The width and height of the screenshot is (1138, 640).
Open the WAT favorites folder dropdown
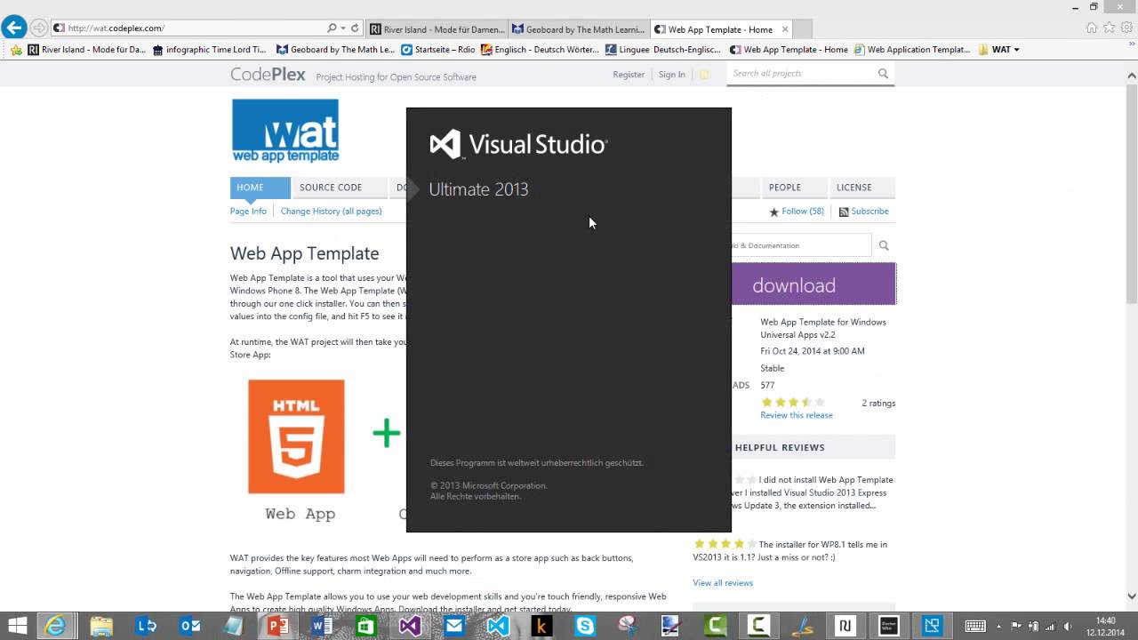998,50
